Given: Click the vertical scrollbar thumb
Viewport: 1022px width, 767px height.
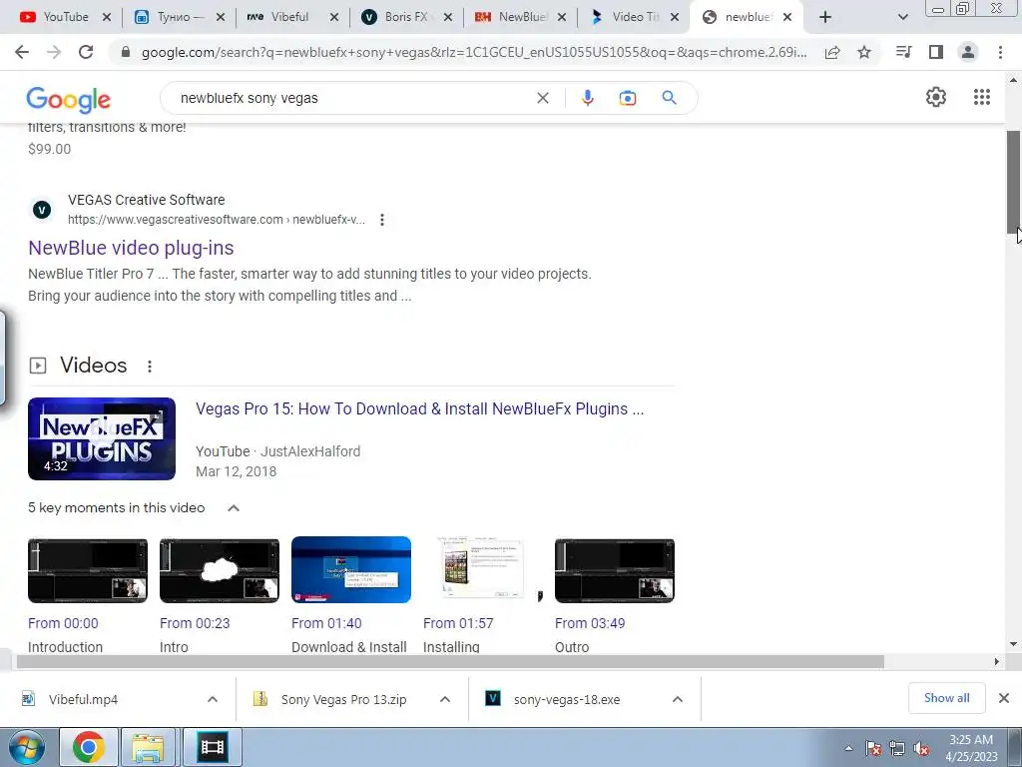Looking at the screenshot, I should coord(1014,180).
